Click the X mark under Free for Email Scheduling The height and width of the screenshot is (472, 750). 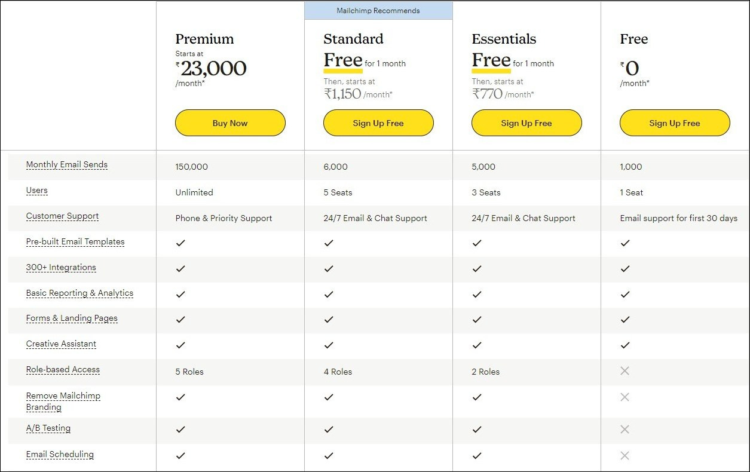pyautogui.click(x=625, y=456)
